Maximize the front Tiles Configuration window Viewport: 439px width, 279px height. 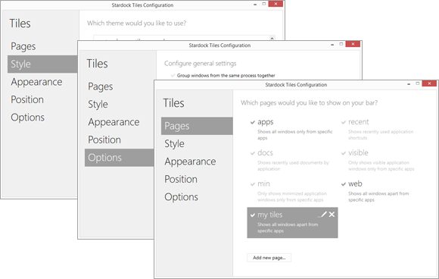click(x=418, y=83)
